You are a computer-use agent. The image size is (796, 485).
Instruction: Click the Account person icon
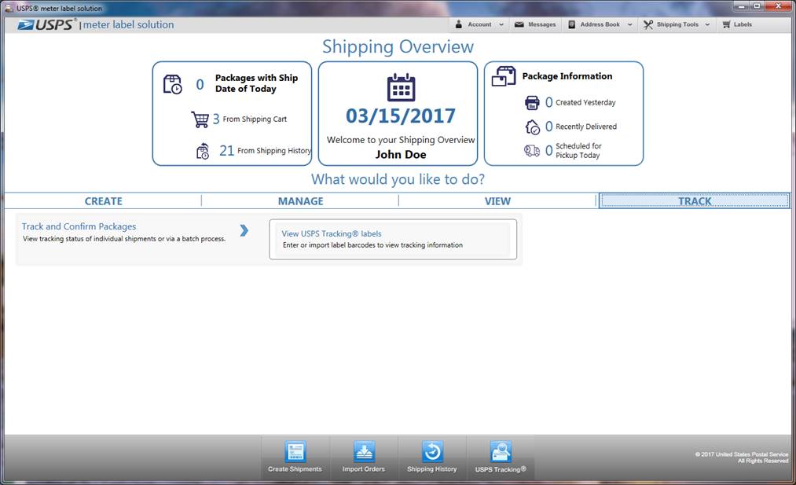tap(458, 24)
